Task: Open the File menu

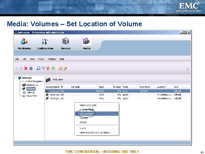Action: 17,59
